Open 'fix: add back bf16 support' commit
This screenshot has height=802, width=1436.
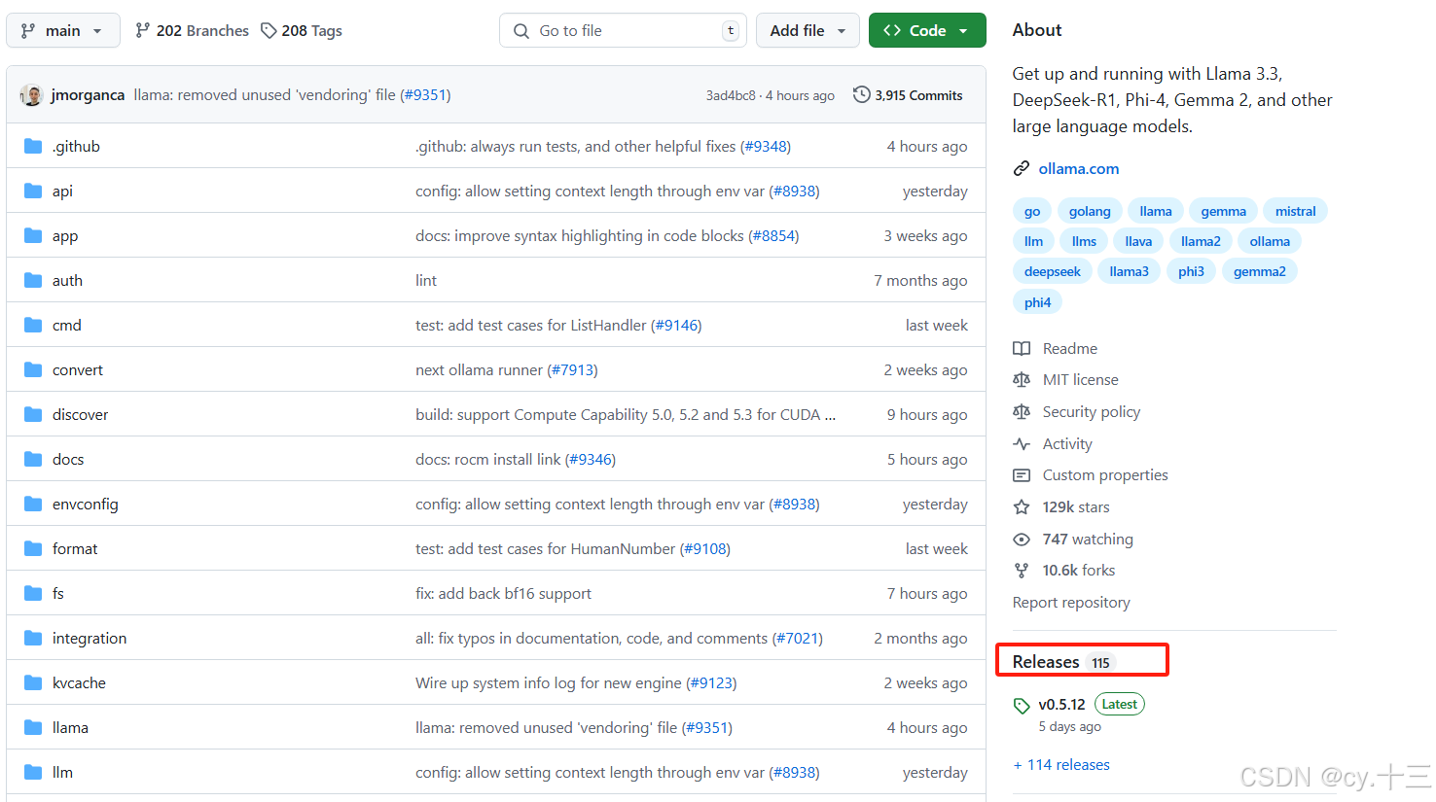click(503, 594)
